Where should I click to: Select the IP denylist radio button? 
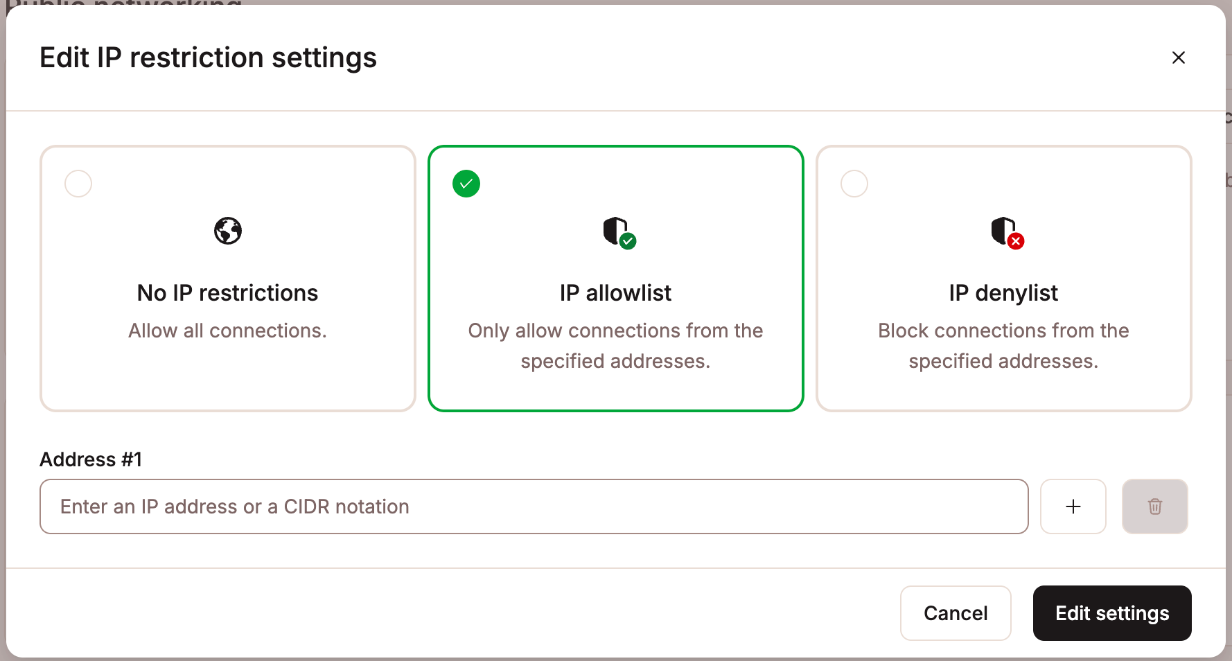point(854,183)
